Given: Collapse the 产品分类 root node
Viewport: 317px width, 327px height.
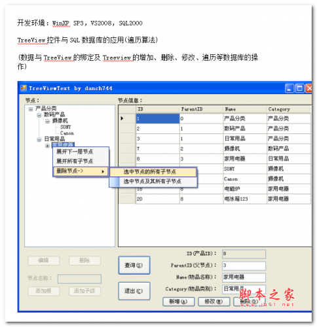Looking at the screenshot, I should coord(31,109).
